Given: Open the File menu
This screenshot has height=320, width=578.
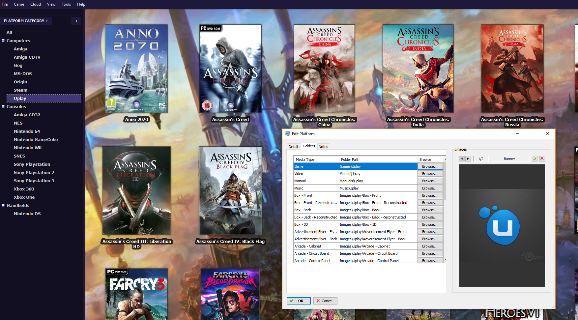Looking at the screenshot, I should pyautogui.click(x=5, y=4).
